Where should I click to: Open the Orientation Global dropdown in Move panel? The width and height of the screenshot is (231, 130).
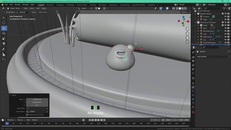(37, 112)
